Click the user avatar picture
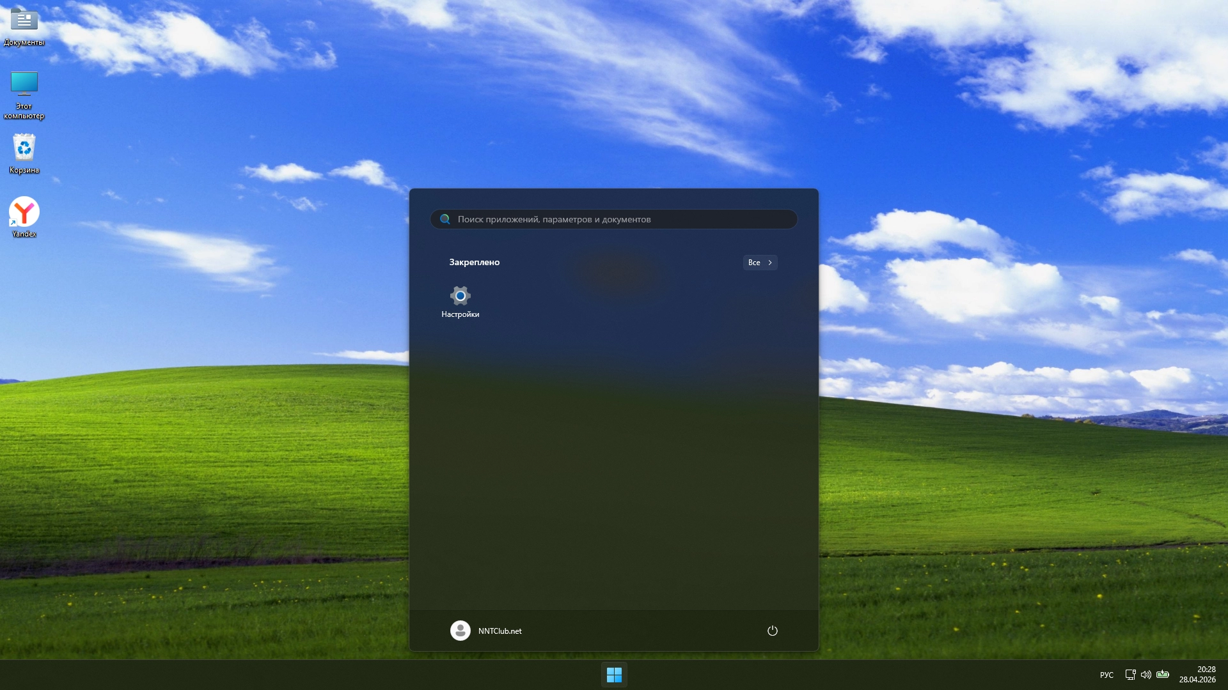The width and height of the screenshot is (1228, 690). (x=460, y=631)
